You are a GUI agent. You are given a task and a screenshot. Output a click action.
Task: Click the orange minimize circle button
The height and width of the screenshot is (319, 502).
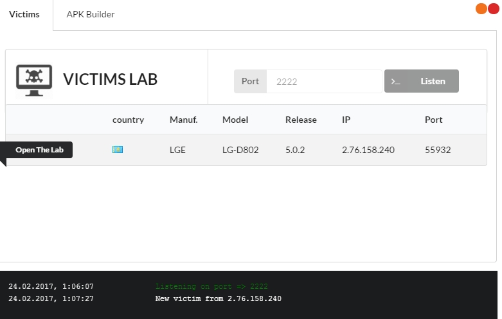(x=481, y=8)
